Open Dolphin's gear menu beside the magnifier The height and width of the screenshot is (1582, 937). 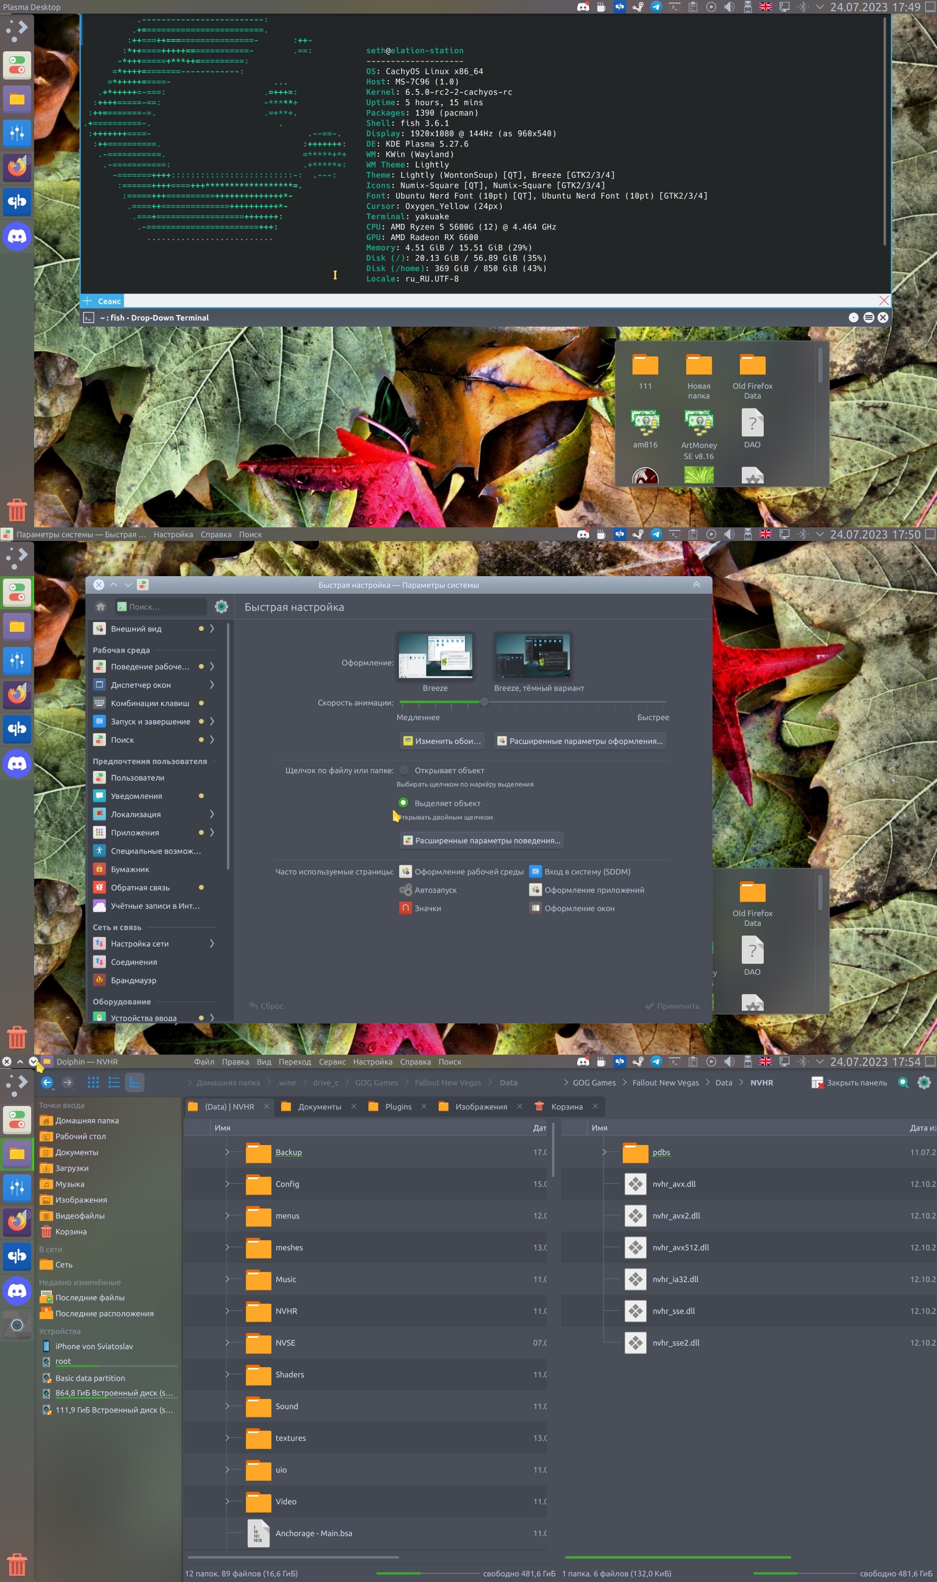tap(924, 1082)
